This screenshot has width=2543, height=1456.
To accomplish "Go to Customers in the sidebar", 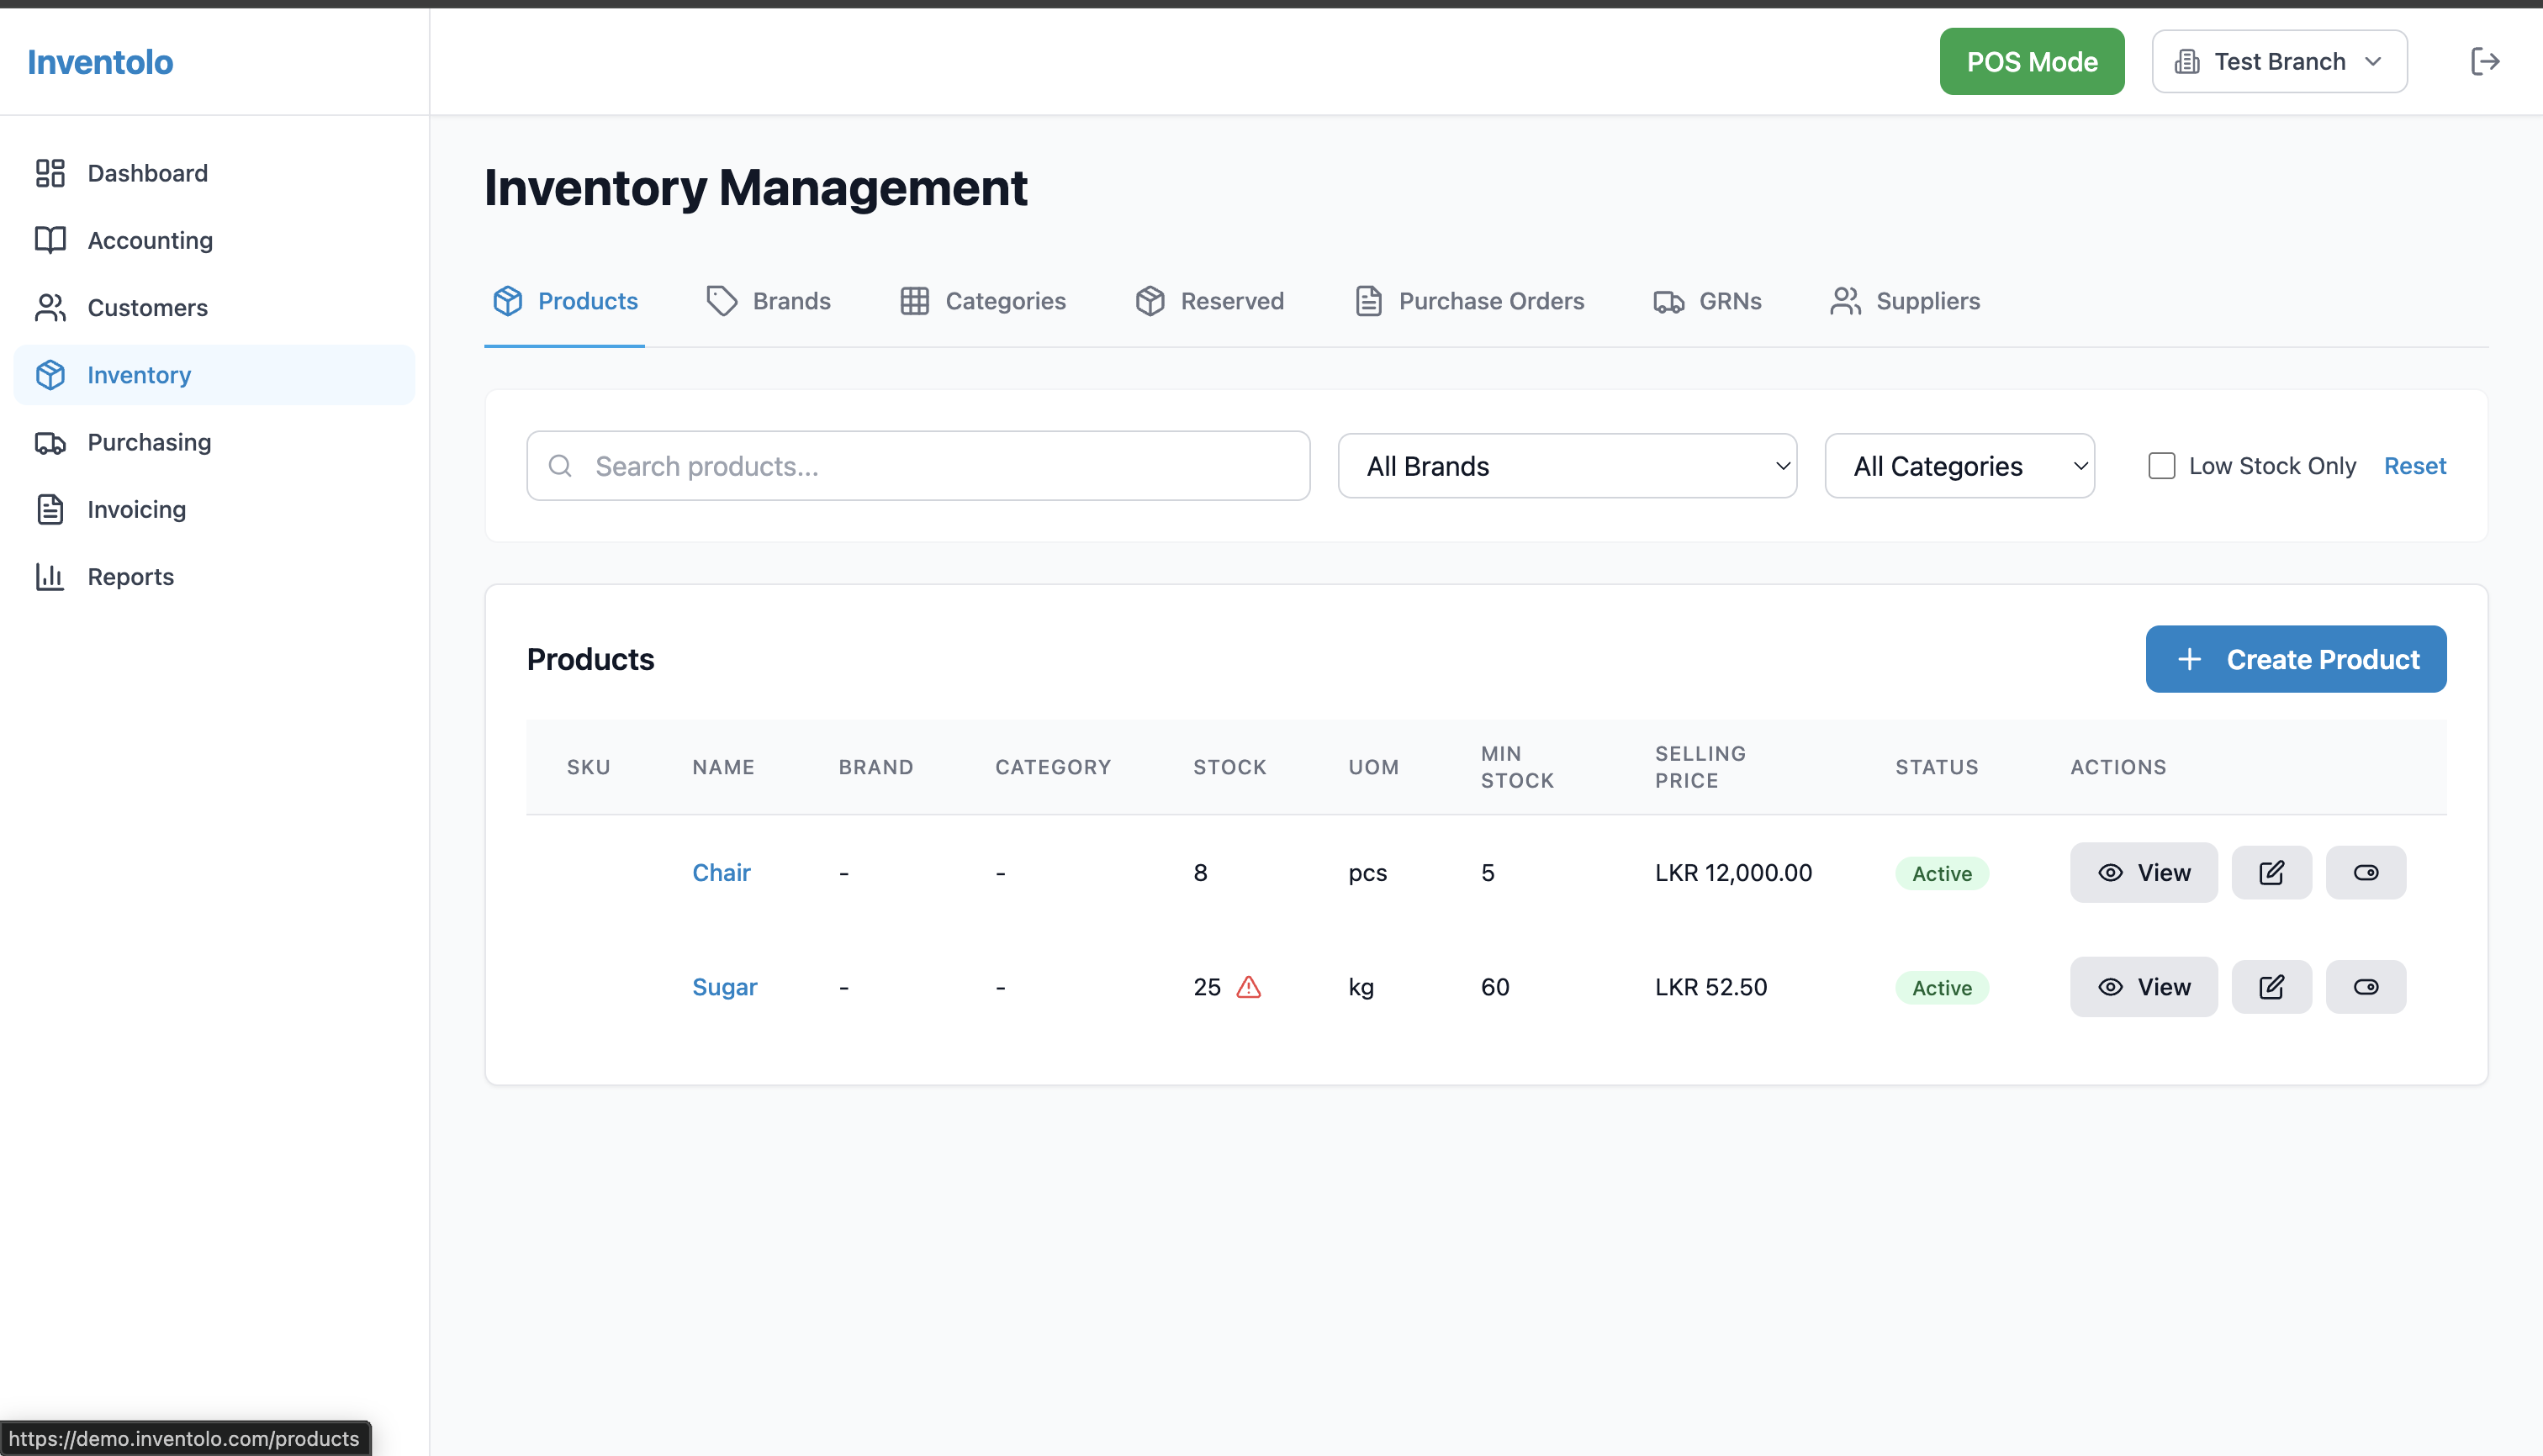I will point(147,307).
